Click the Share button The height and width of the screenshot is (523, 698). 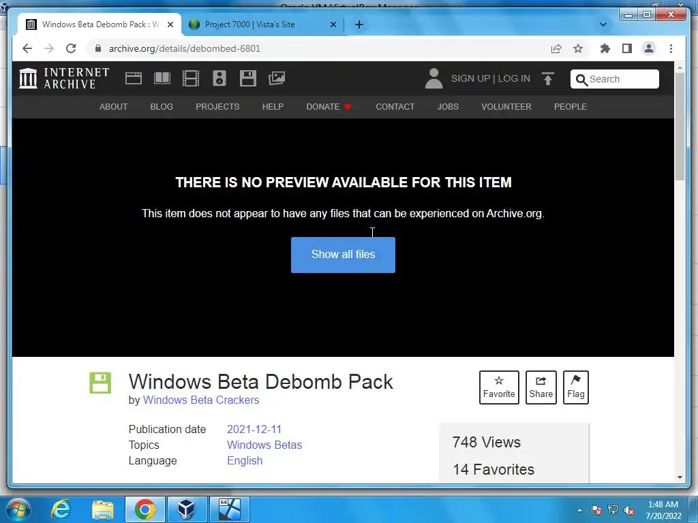541,387
